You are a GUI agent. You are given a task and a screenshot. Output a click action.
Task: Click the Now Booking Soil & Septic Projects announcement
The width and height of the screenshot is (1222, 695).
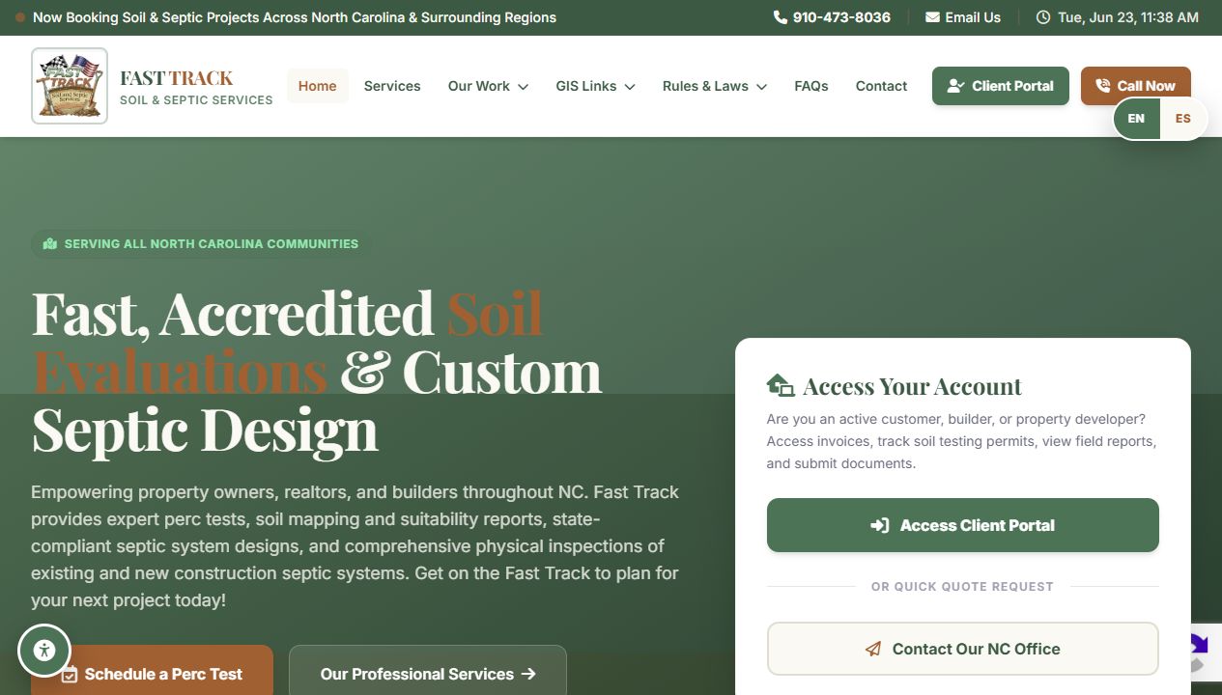tap(295, 17)
